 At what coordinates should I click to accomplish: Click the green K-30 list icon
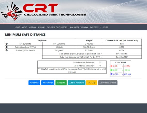click(111, 70)
